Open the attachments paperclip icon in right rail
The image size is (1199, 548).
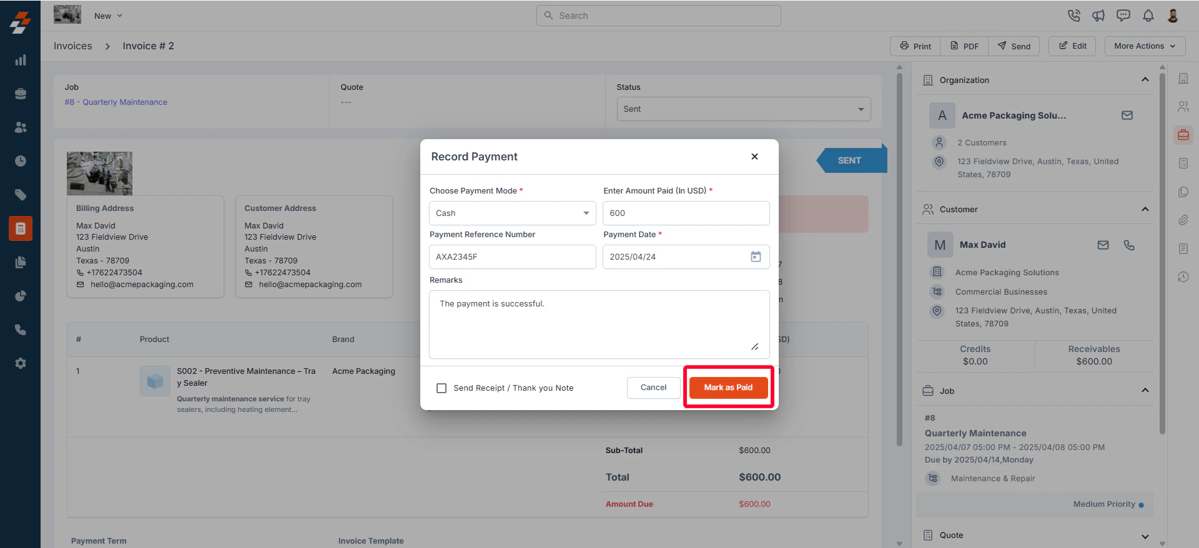tap(1183, 220)
